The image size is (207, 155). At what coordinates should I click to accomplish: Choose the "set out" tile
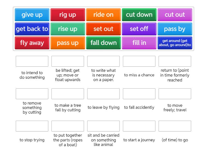click(x=103, y=29)
